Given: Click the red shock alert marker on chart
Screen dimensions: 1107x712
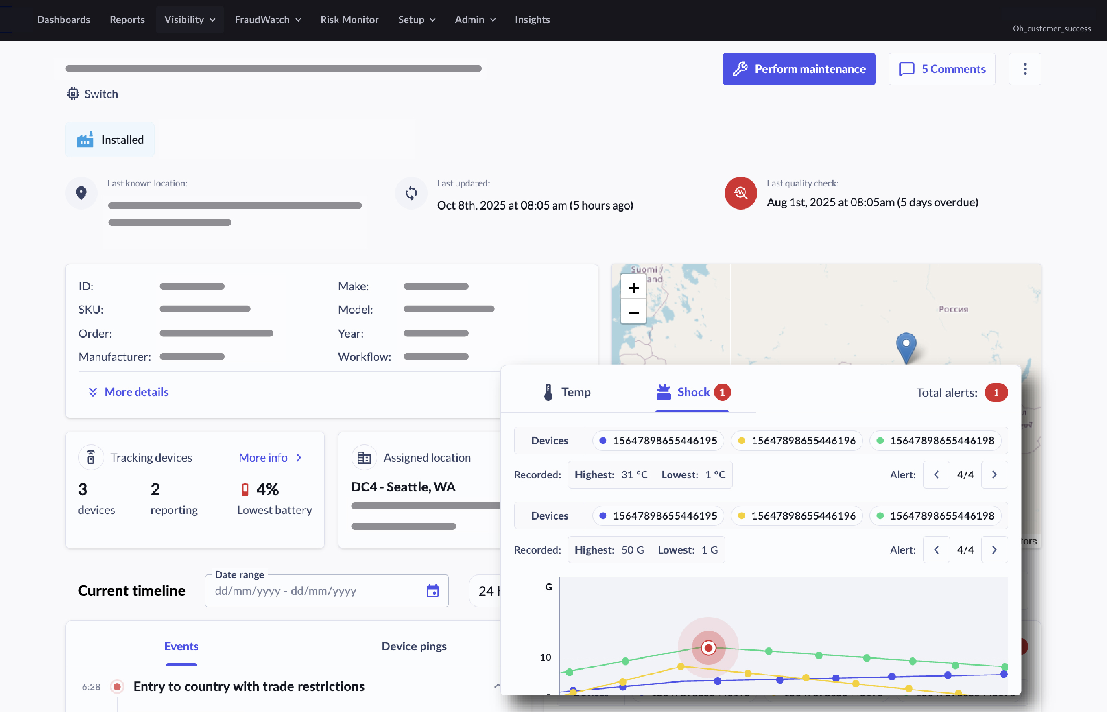Looking at the screenshot, I should pyautogui.click(x=708, y=647).
